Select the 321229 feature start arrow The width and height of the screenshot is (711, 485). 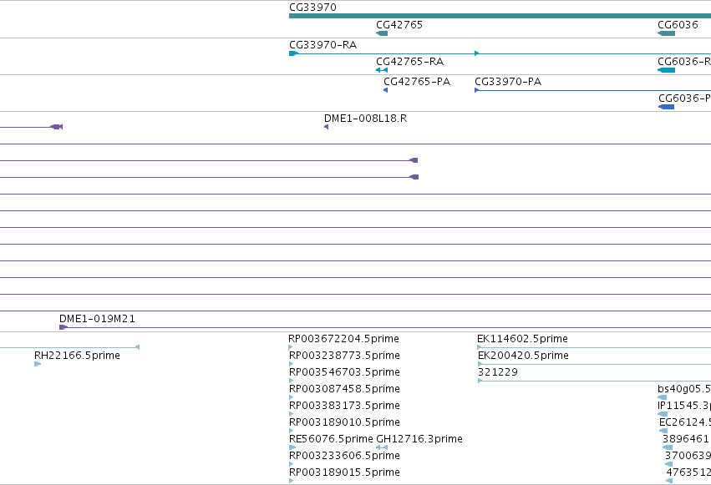480,381
